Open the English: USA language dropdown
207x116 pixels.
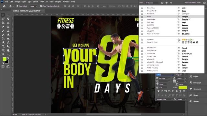pyautogui.click(x=165, y=100)
